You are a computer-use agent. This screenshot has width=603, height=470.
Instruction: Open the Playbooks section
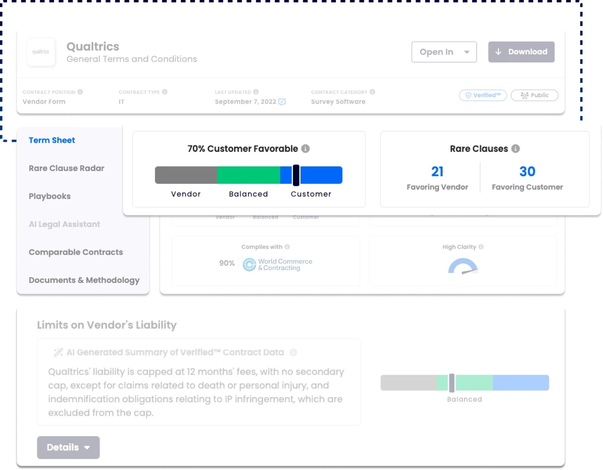point(50,196)
